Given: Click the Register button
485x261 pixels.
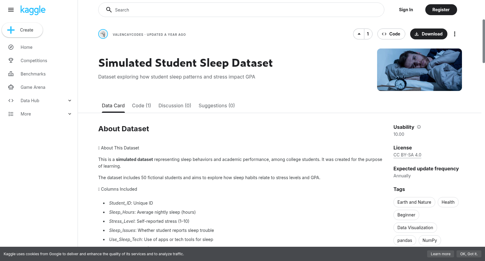Looking at the screenshot, I should click(441, 10).
